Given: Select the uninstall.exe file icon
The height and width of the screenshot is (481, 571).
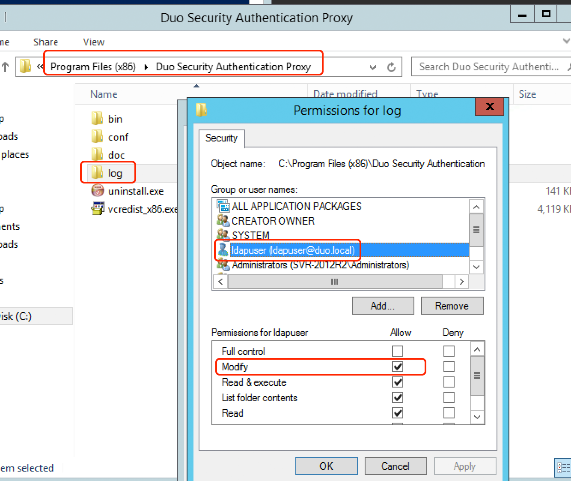Looking at the screenshot, I should coord(98,191).
